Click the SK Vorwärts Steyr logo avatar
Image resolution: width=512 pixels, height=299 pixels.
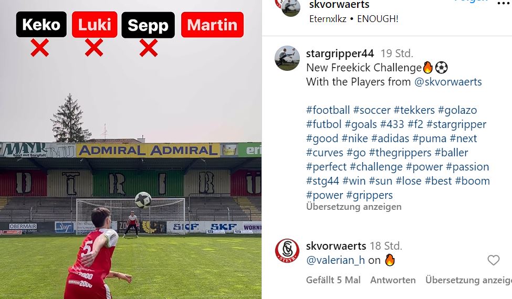pos(287,251)
